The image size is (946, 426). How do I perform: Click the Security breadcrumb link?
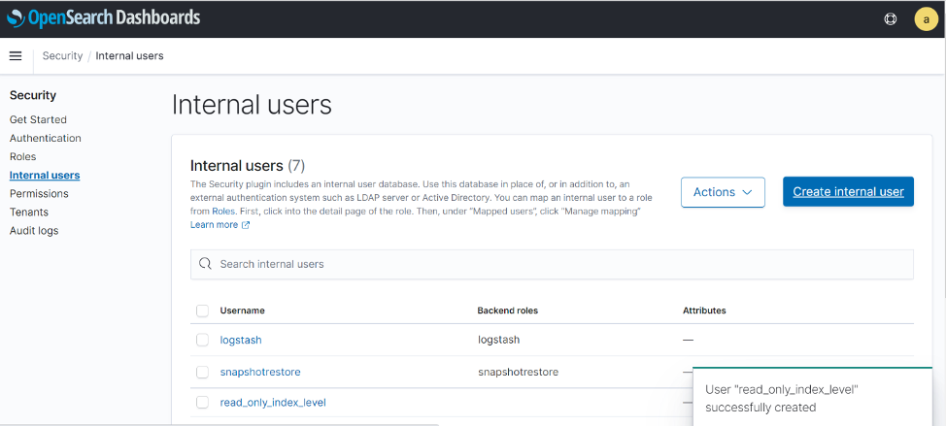[x=62, y=55]
